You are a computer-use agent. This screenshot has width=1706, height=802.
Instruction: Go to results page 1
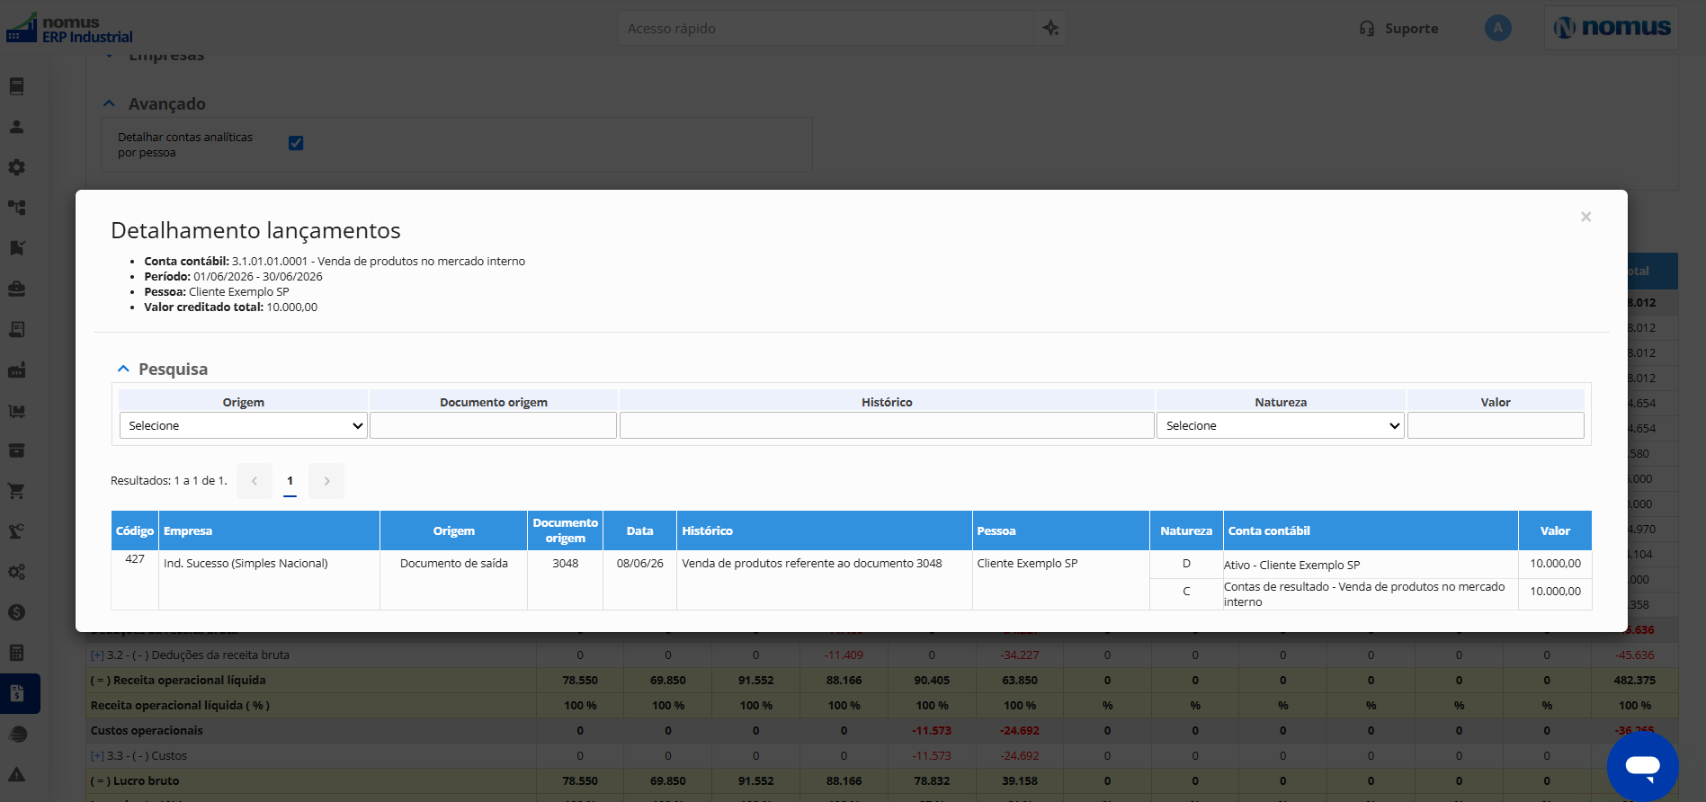tap(290, 481)
